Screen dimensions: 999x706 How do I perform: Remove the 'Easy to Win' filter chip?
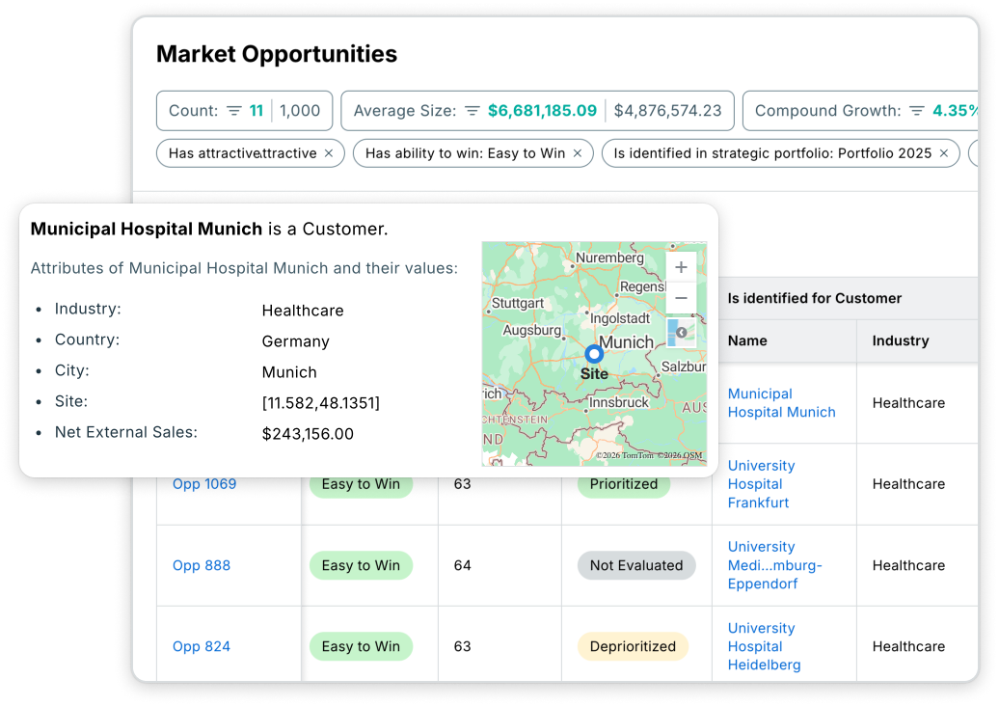point(578,153)
